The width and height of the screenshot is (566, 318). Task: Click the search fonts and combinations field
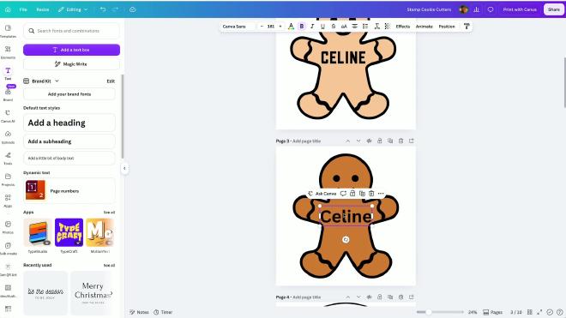[x=71, y=31]
